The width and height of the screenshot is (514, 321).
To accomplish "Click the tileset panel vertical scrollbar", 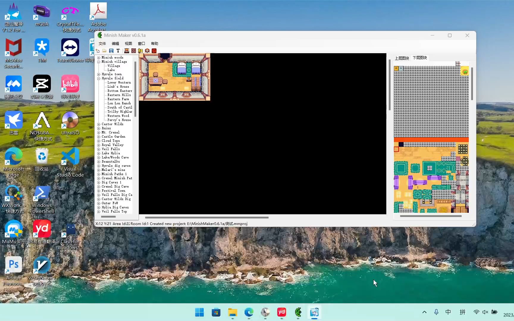I will click(472, 84).
